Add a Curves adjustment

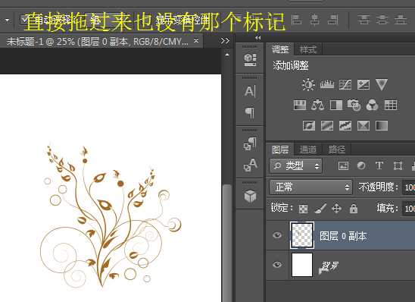coord(345,85)
